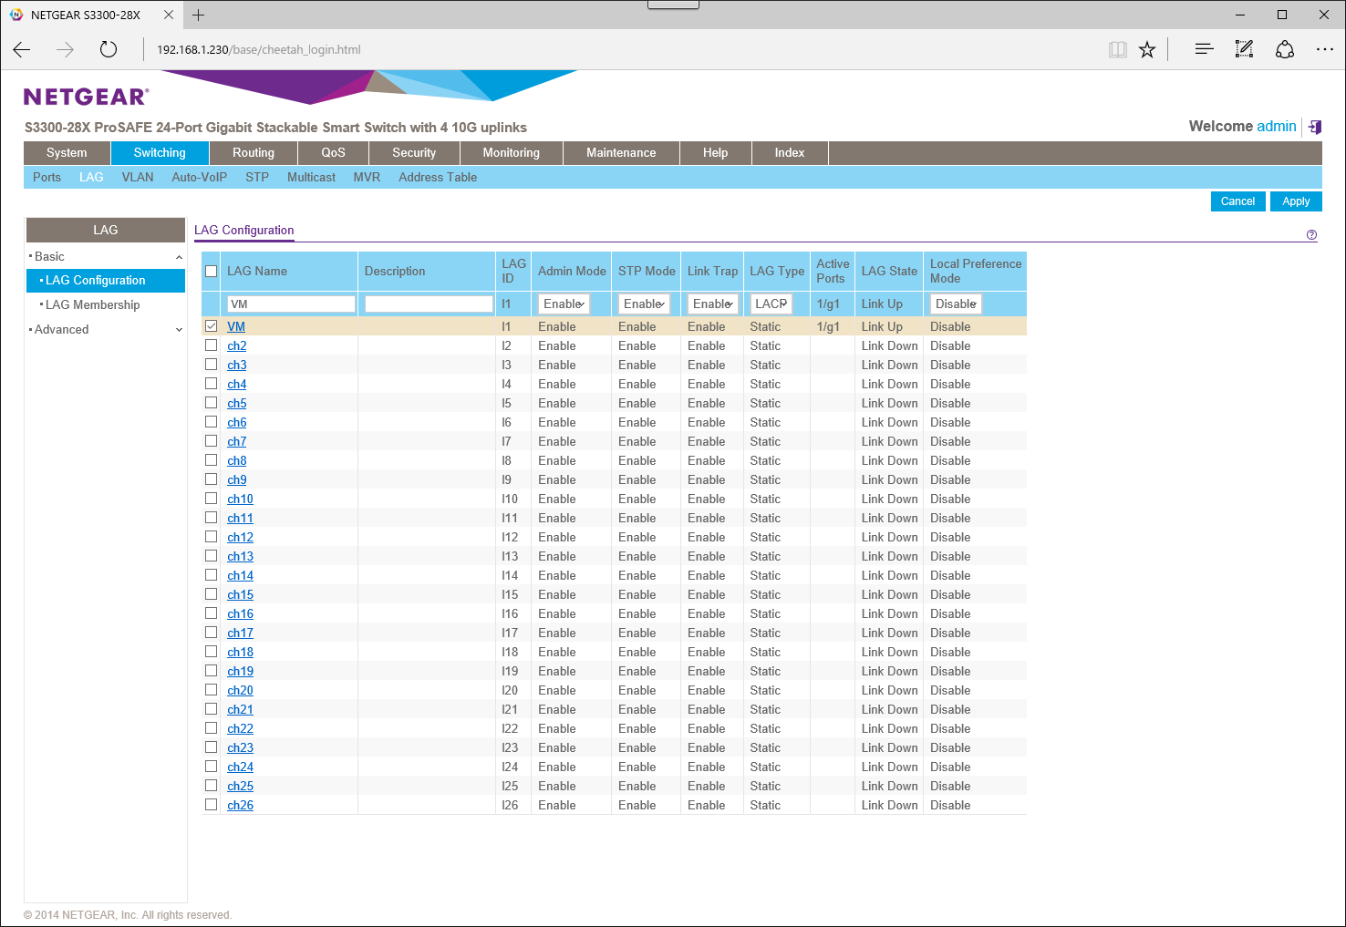Add page to favorites star icon
This screenshot has height=927, width=1346.
[x=1147, y=50]
